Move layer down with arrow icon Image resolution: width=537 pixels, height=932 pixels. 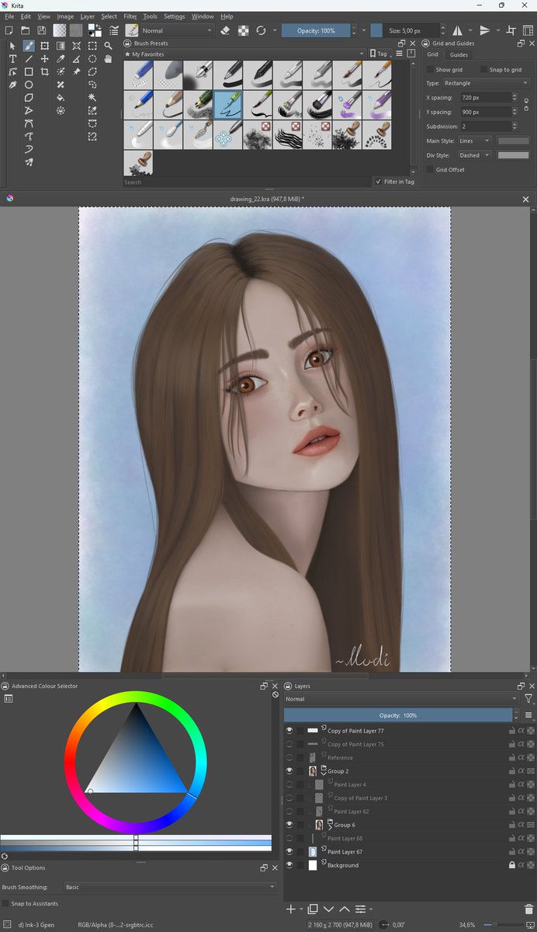328,909
